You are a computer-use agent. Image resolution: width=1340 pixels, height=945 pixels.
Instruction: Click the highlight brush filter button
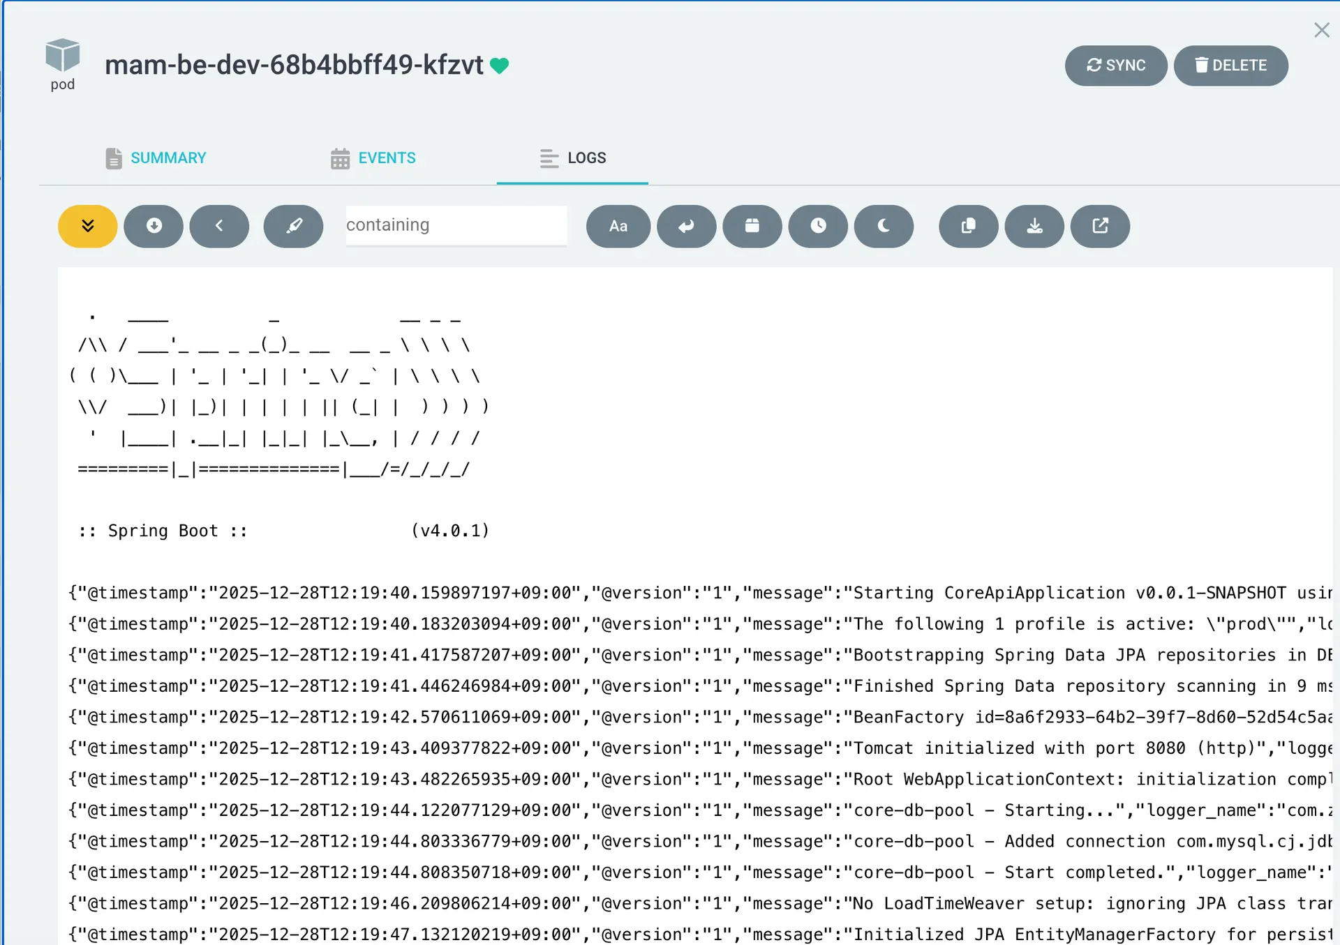click(293, 226)
